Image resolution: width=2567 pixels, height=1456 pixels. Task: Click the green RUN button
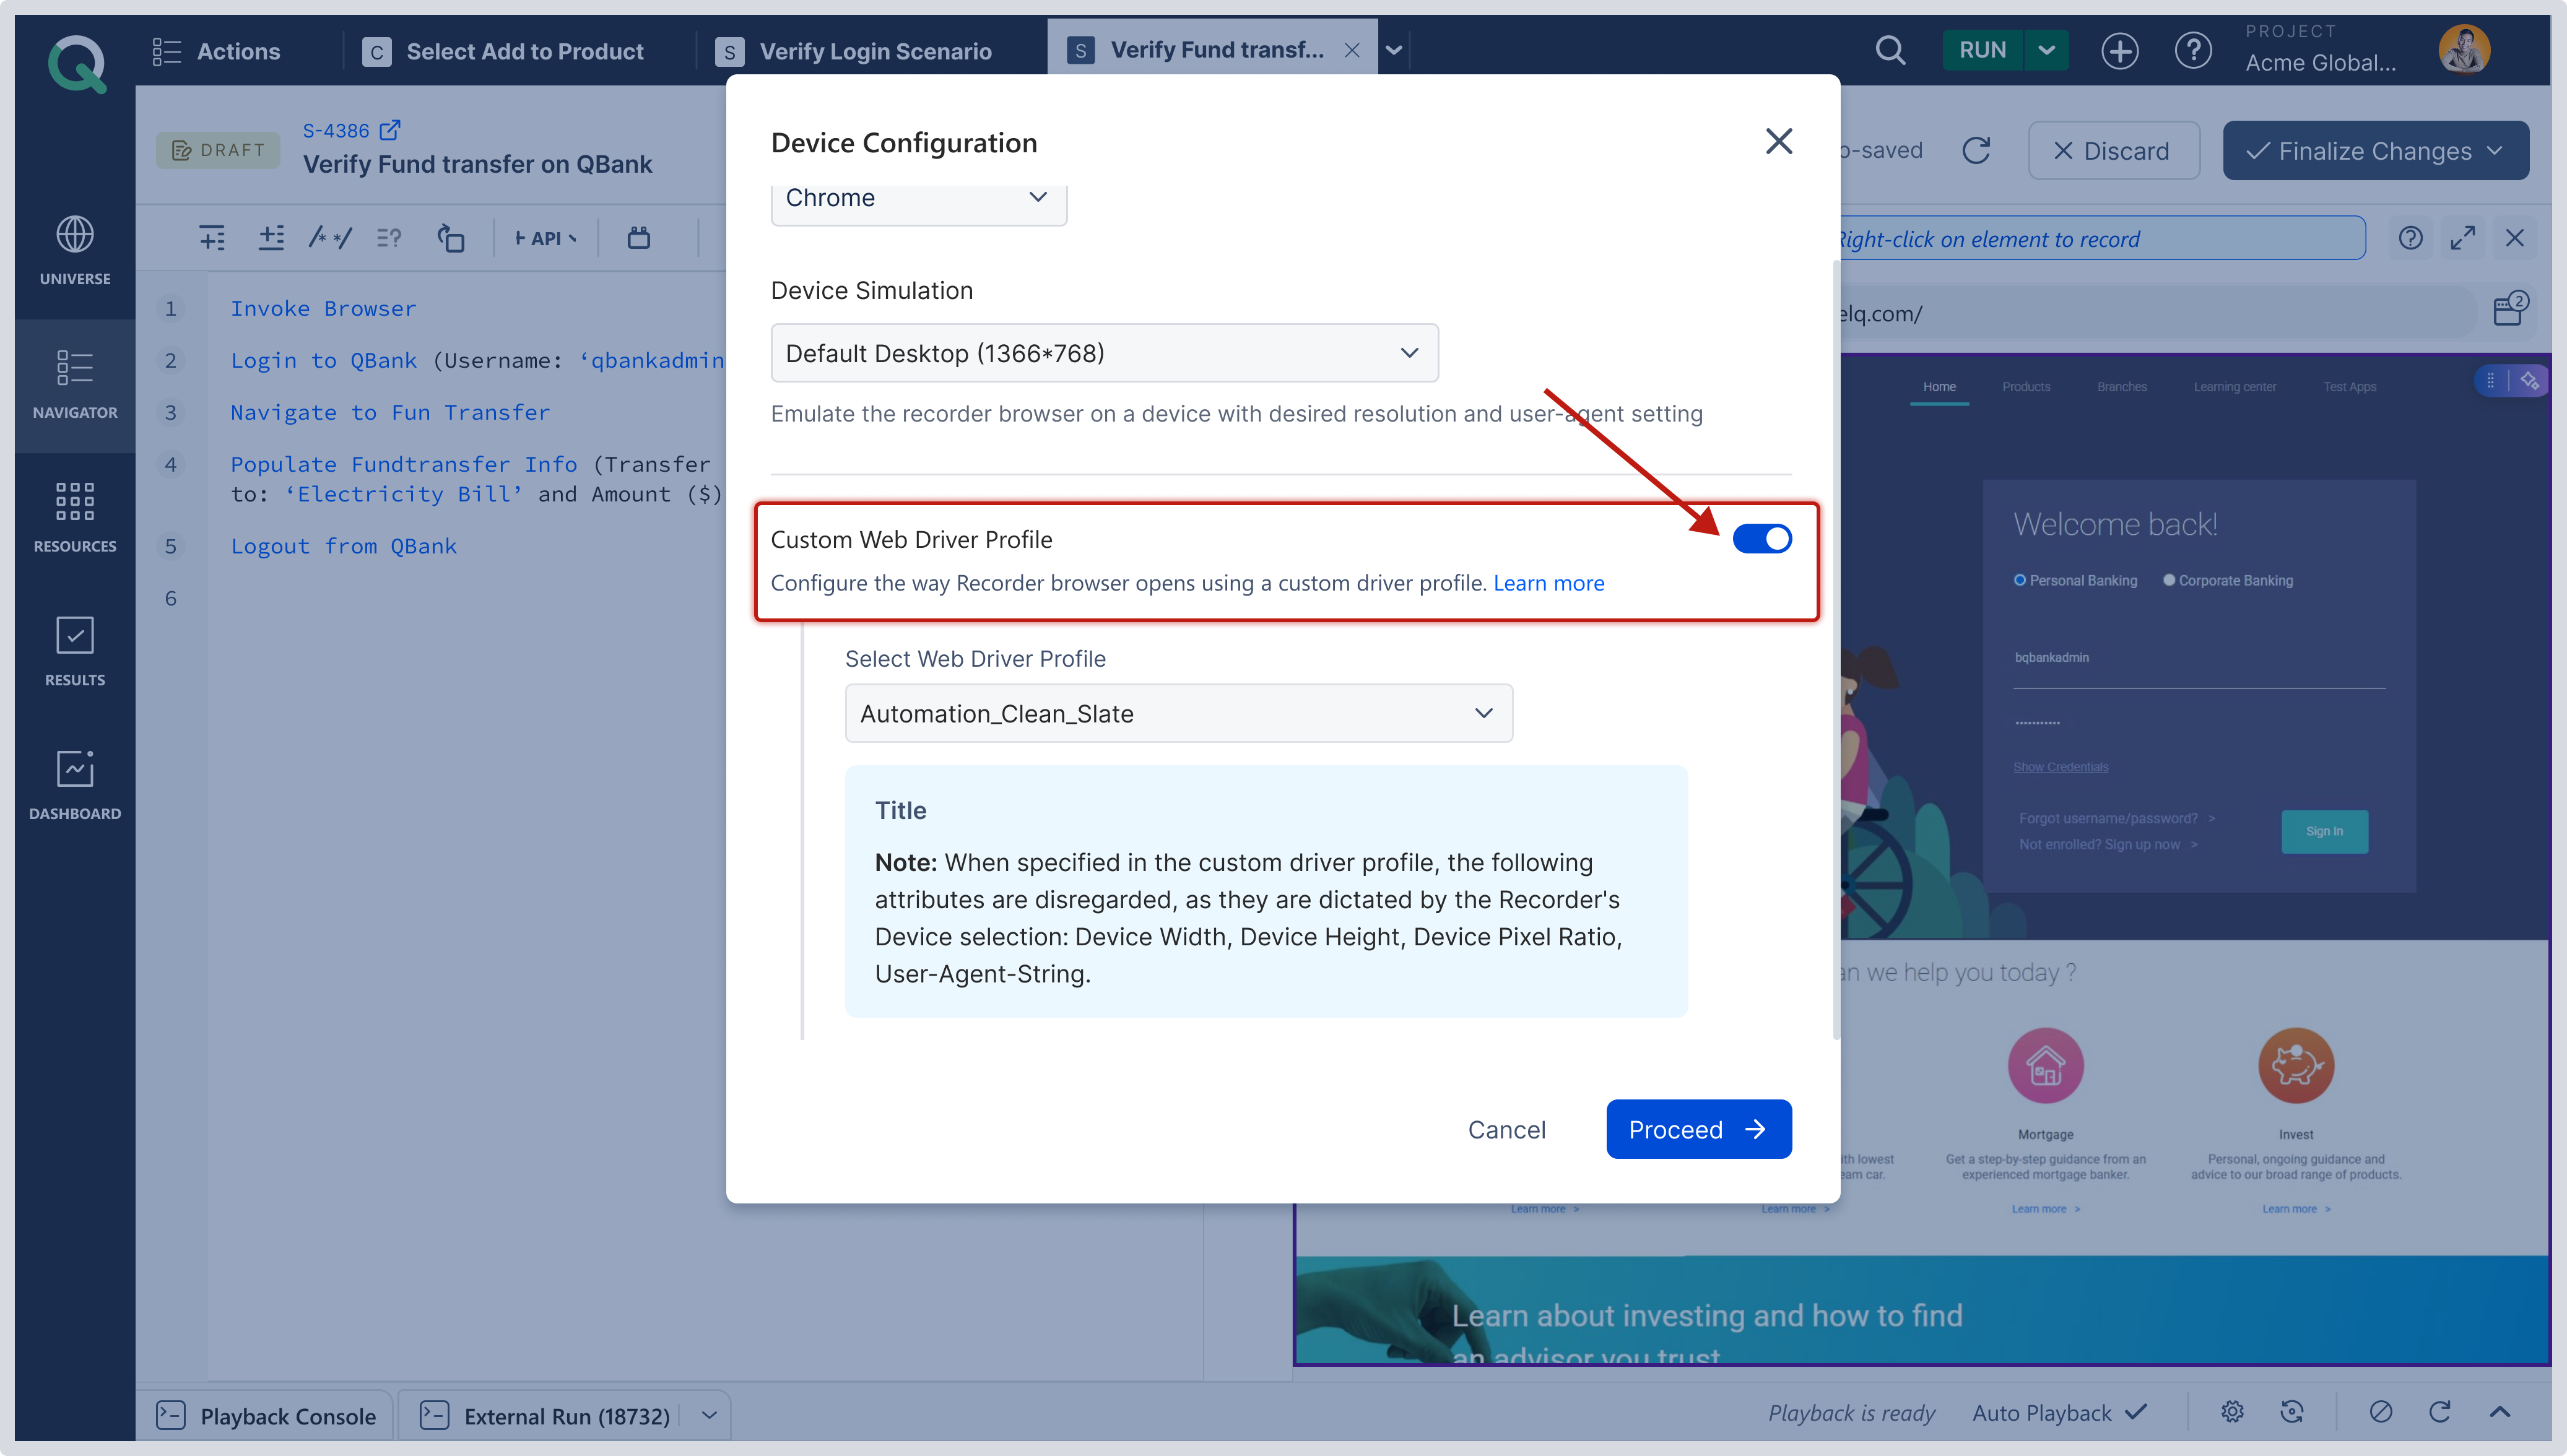tap(1983, 50)
